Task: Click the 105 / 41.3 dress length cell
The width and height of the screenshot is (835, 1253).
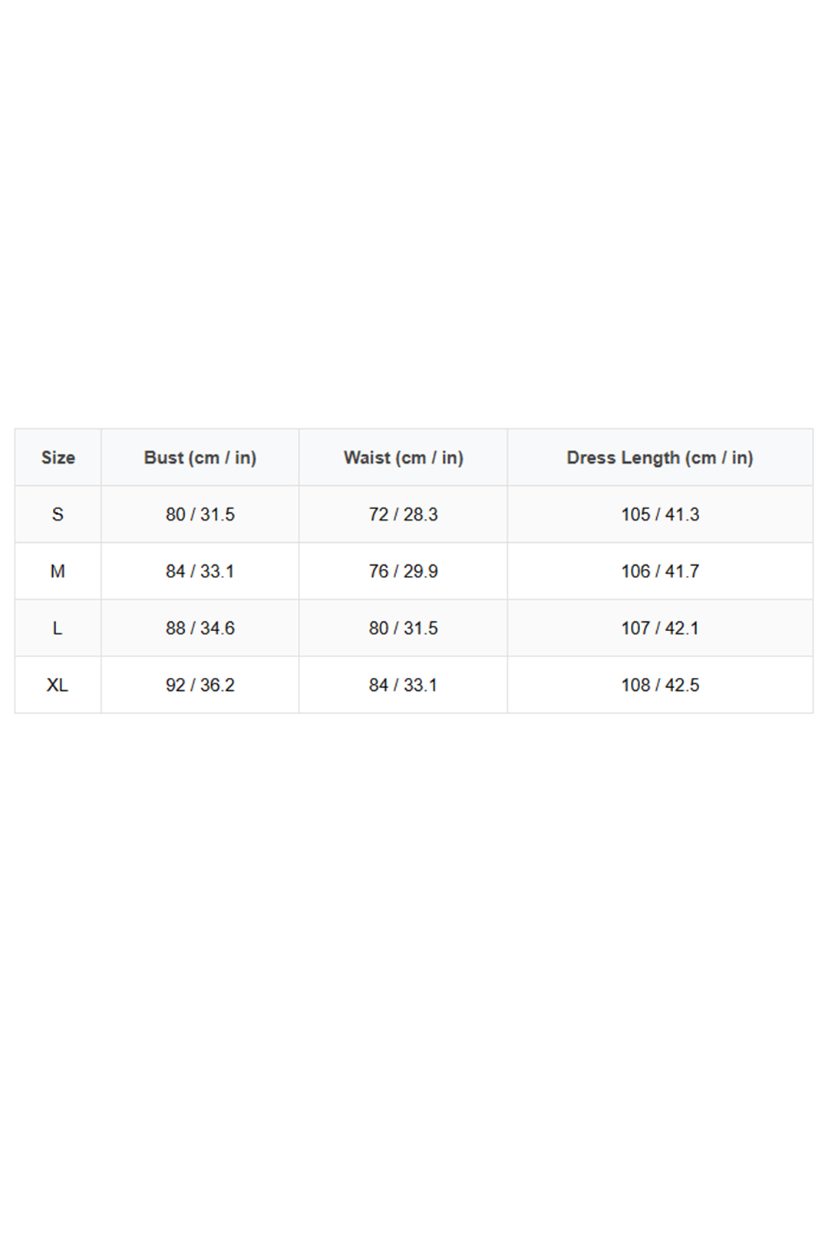Action: [660, 514]
